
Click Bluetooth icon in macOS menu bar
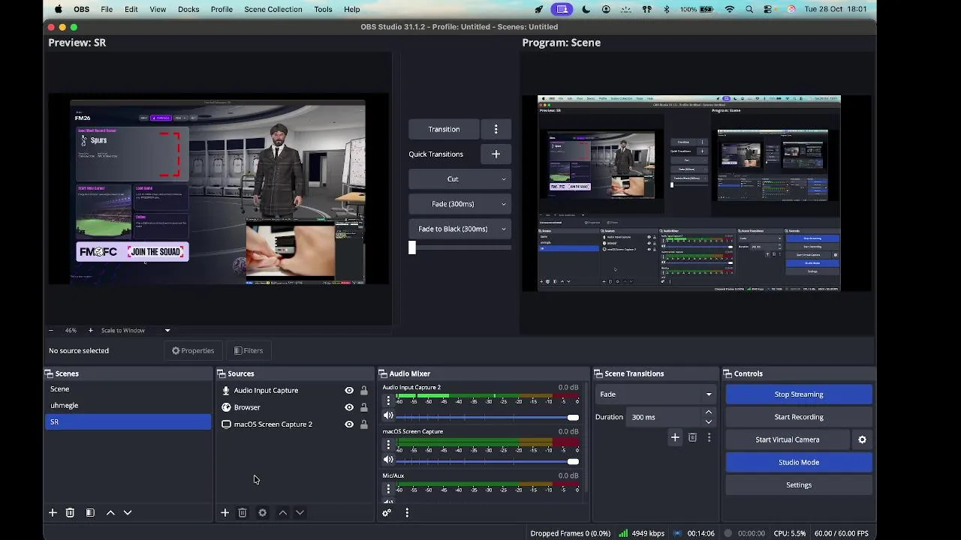pyautogui.click(x=667, y=9)
